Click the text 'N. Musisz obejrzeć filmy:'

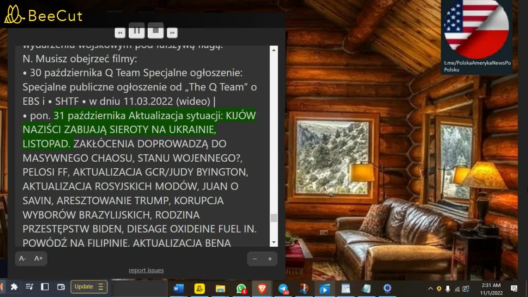point(80,59)
